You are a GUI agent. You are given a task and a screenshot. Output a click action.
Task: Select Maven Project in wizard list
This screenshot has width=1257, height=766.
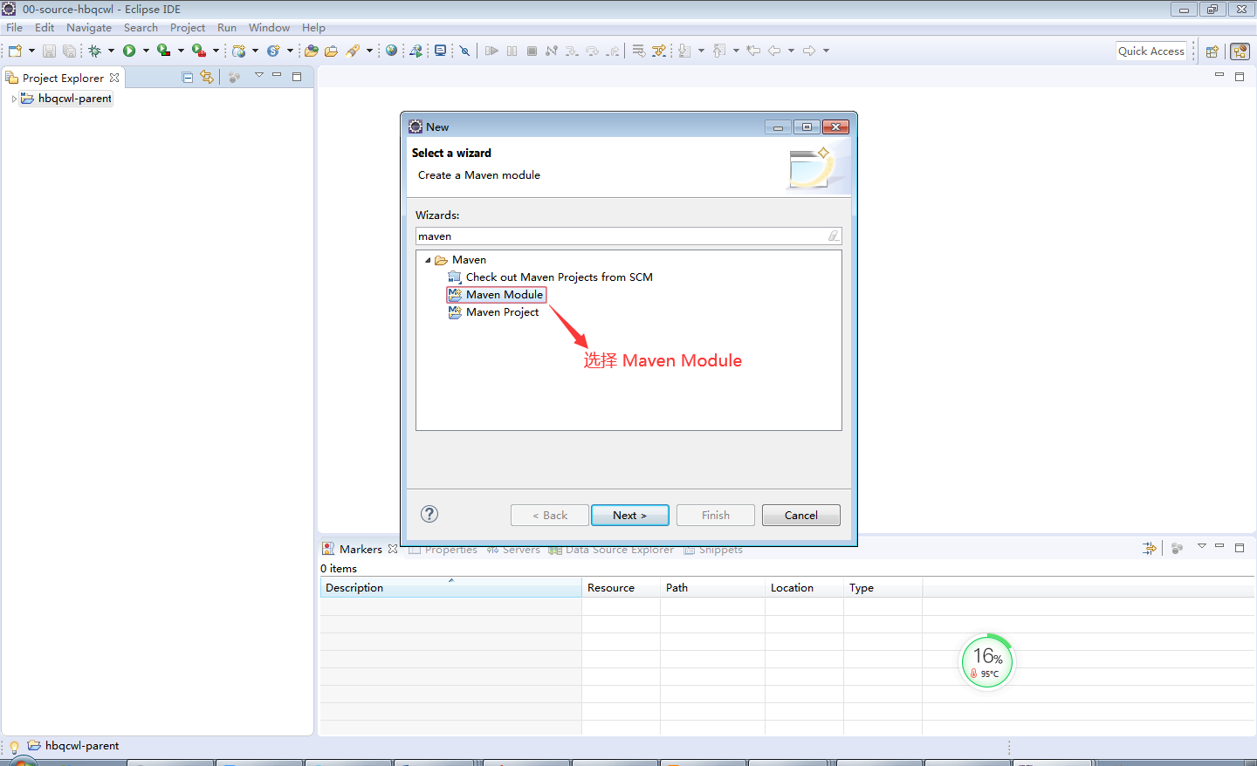(494, 312)
